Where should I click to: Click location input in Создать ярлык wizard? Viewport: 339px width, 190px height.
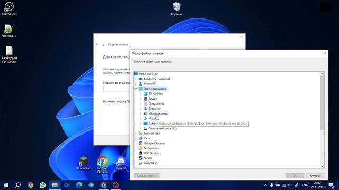[117, 89]
